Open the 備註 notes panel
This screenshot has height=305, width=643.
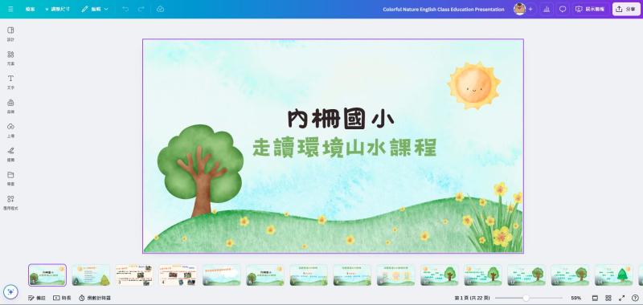tap(36, 298)
